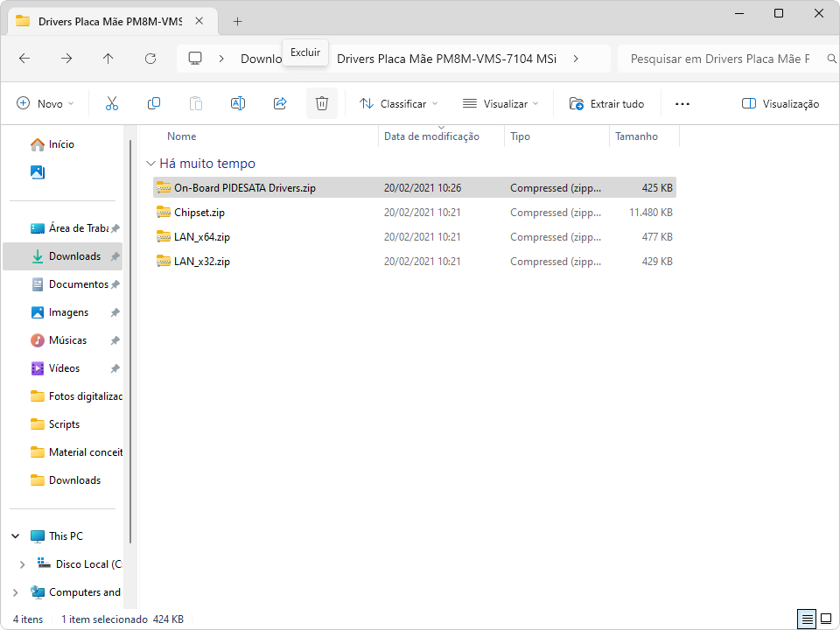This screenshot has height=630, width=840.
Task: Click Extrair tudo button
Action: 606,103
